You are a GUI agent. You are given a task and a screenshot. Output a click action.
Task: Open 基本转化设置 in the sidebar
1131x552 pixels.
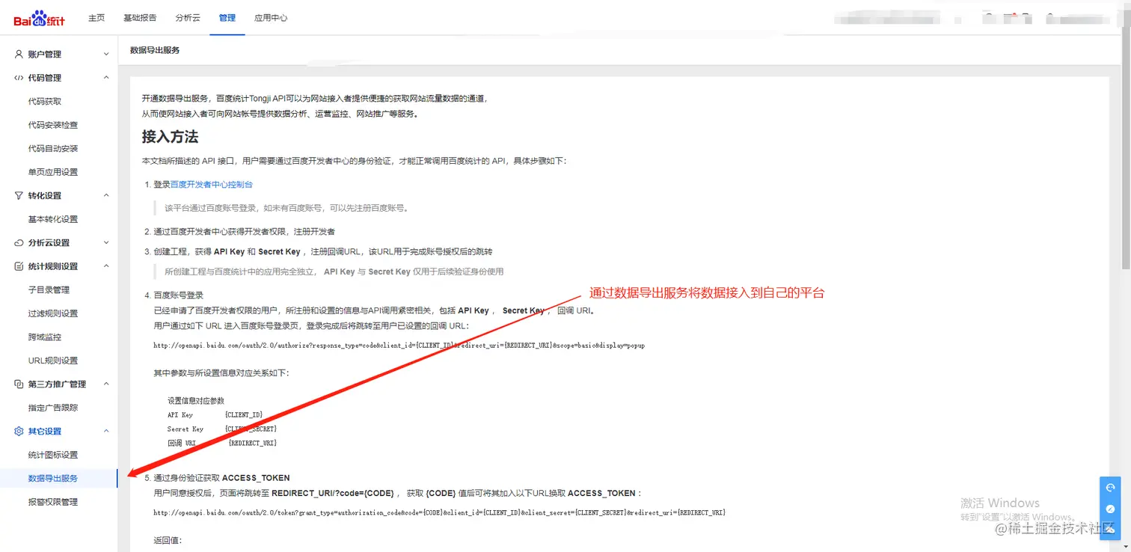(x=53, y=219)
